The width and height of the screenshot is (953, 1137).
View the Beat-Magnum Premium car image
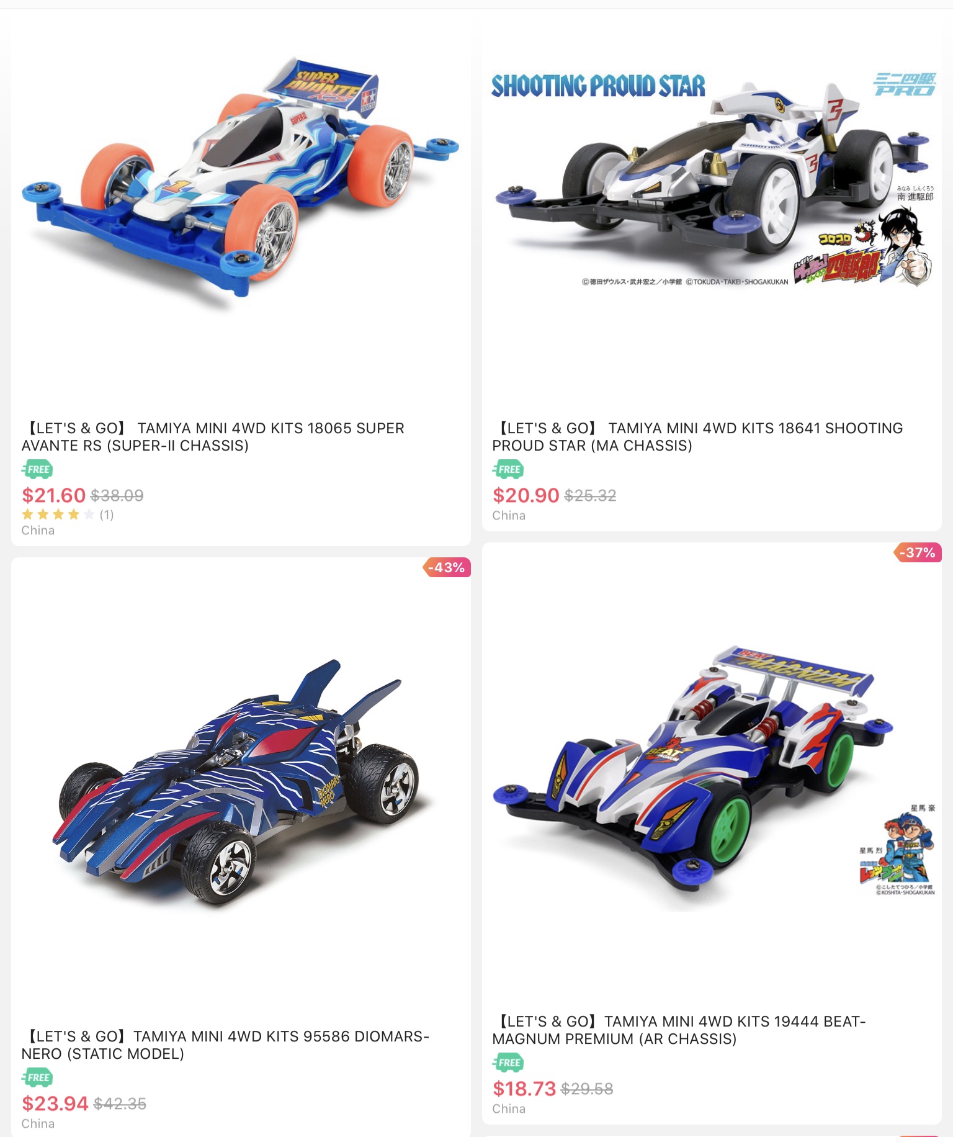[x=712, y=776]
